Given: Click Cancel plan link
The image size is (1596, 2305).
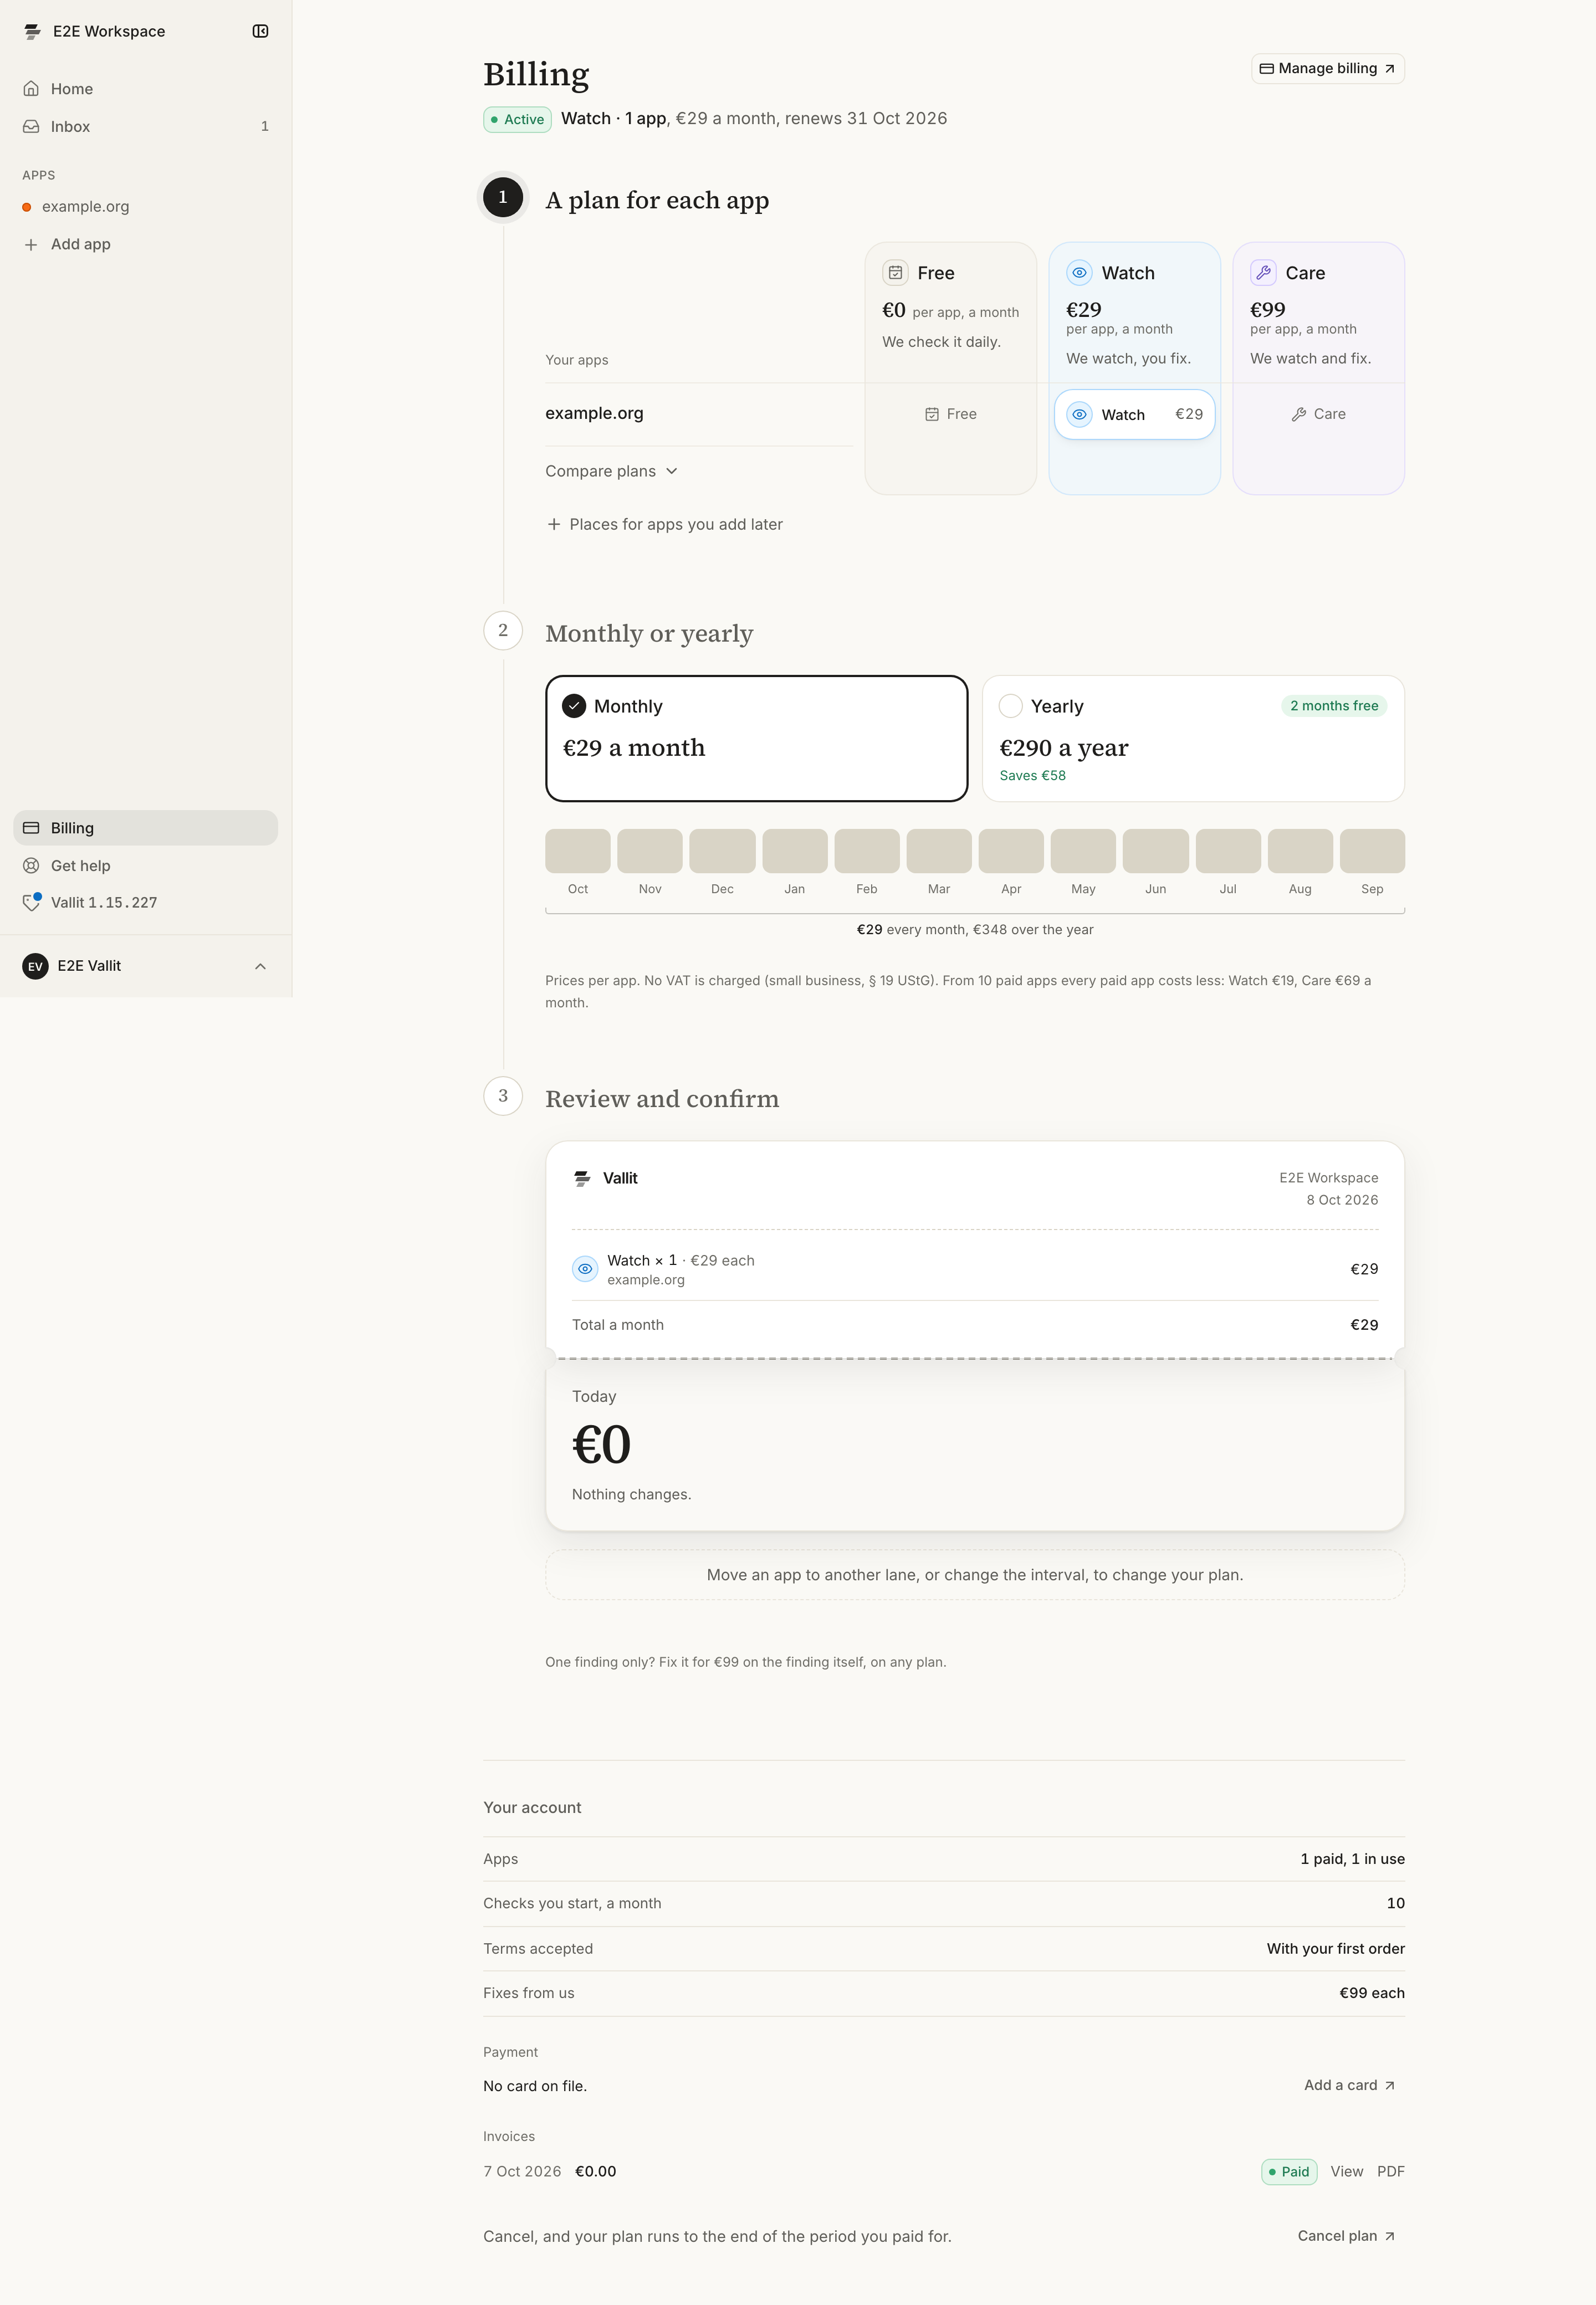Looking at the screenshot, I should click(1346, 2236).
